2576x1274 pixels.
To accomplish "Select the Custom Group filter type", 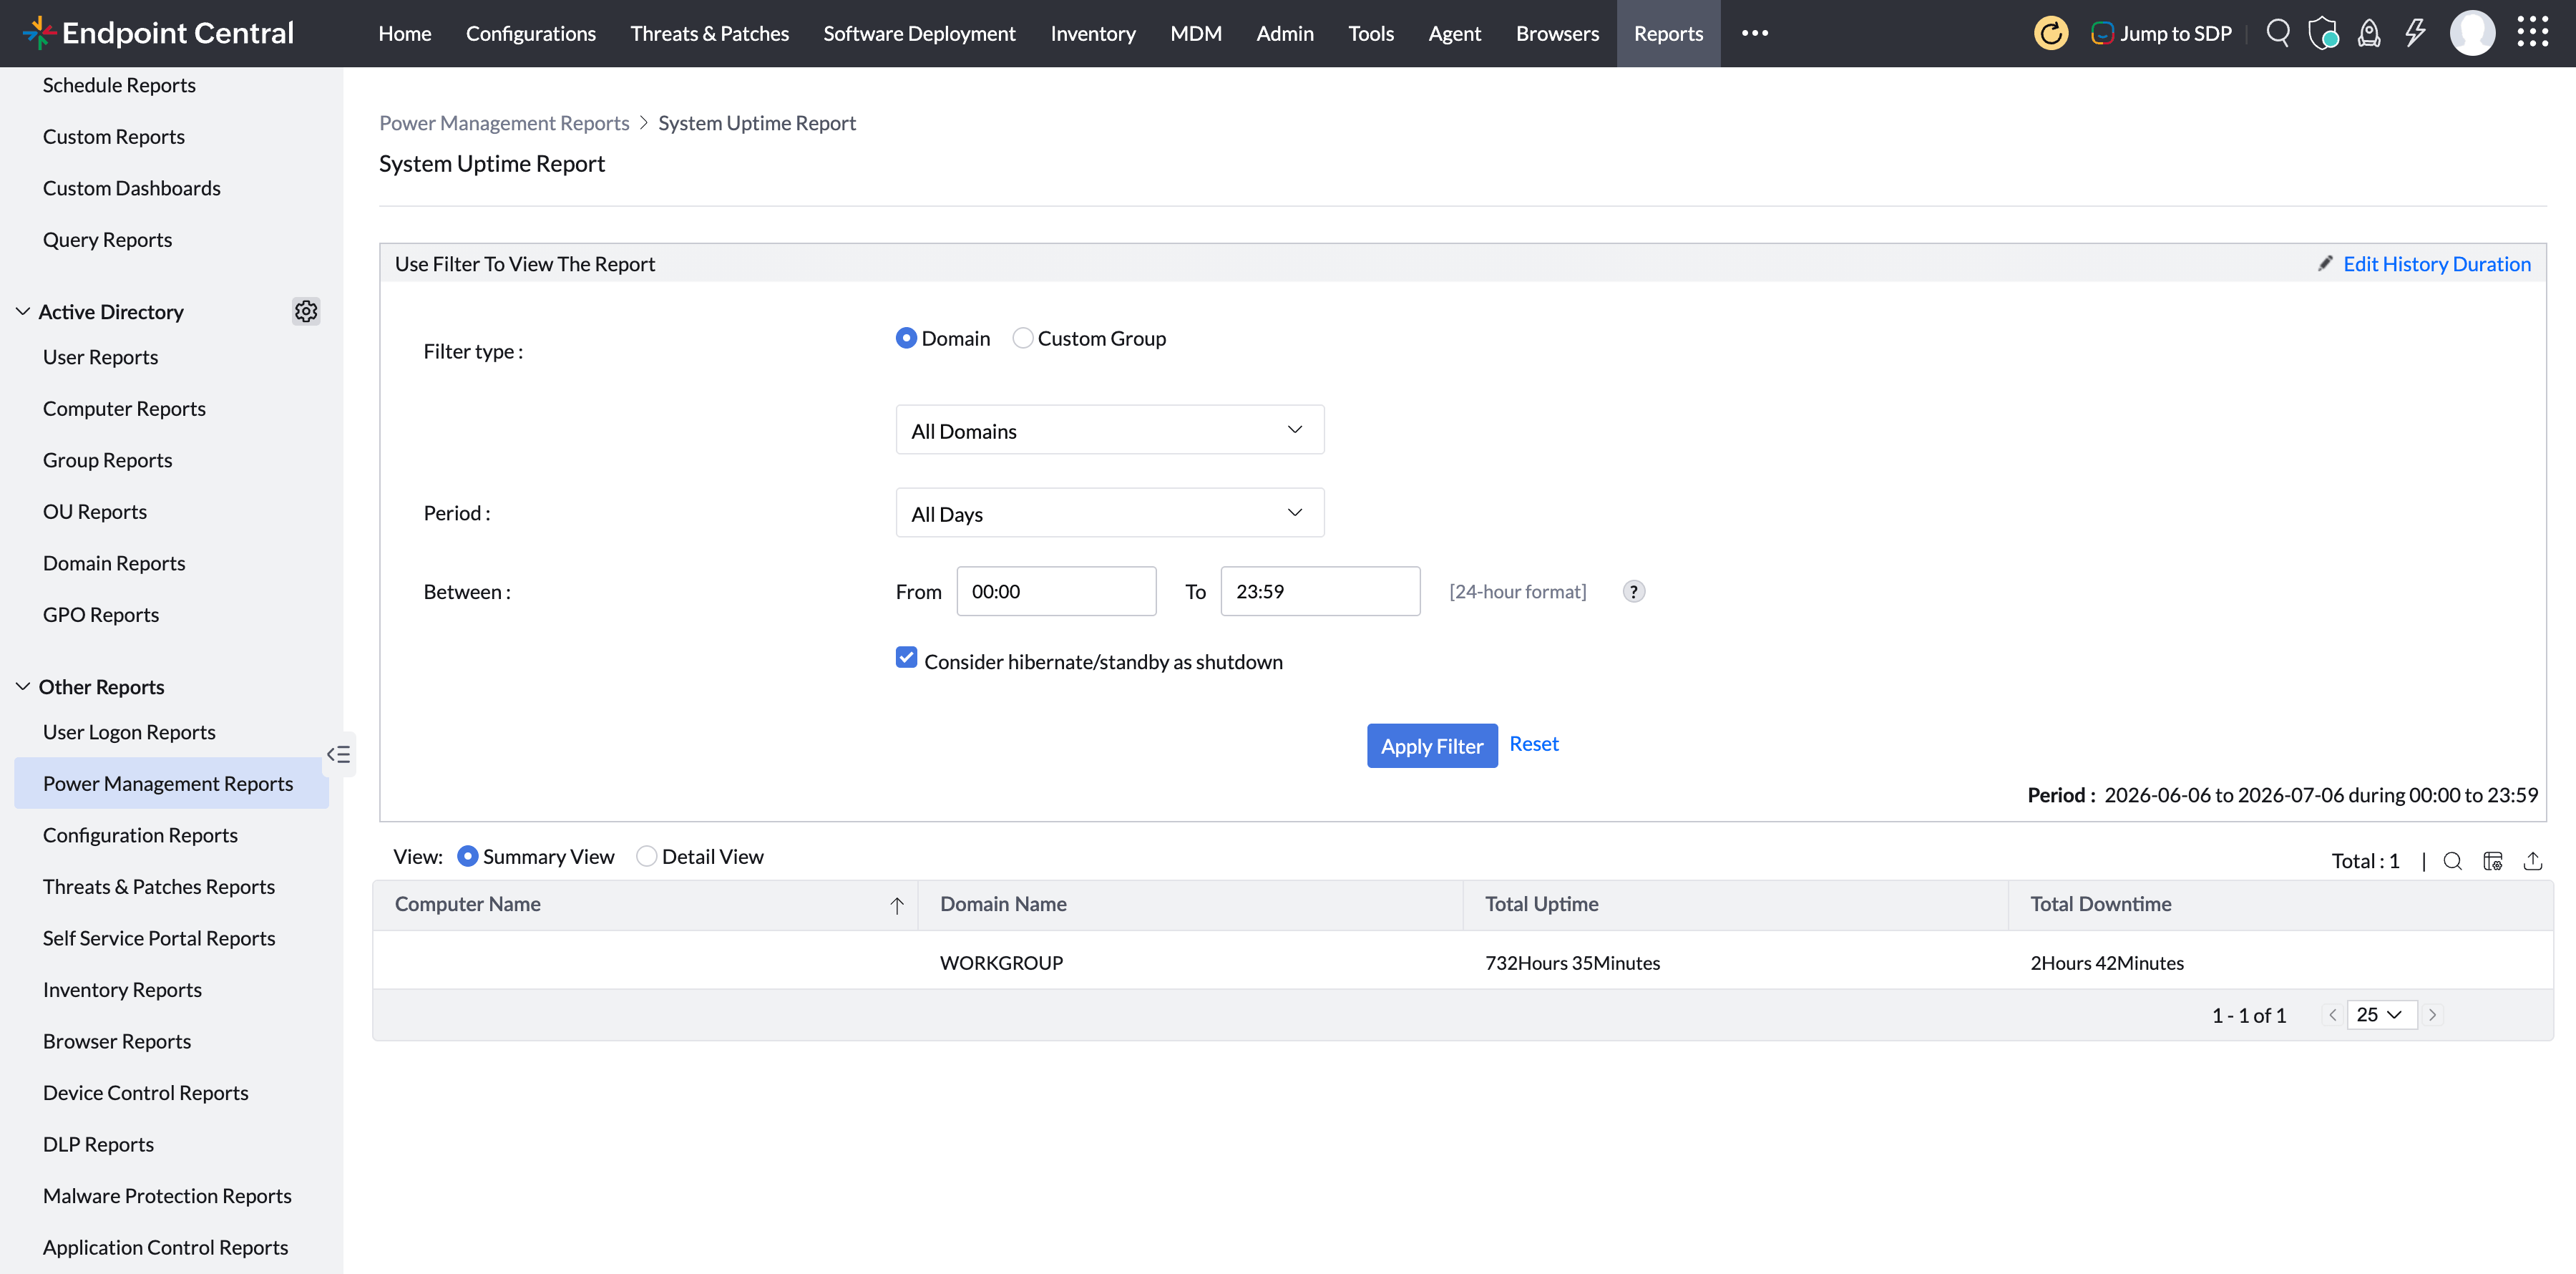I will tap(1022, 338).
